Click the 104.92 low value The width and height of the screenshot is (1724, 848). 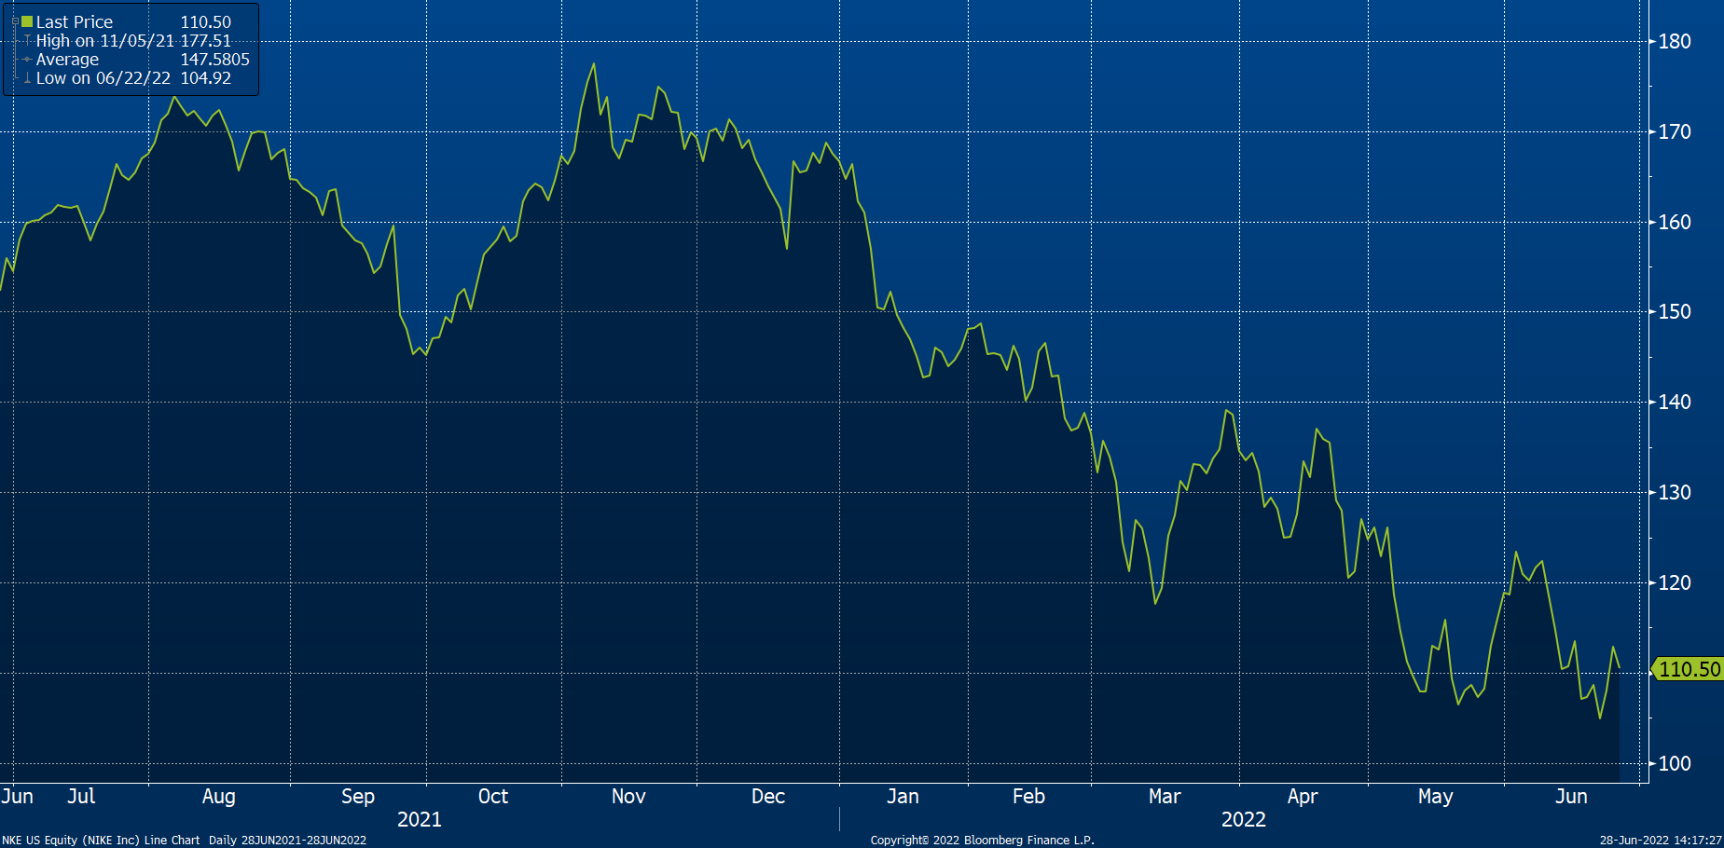pos(205,78)
